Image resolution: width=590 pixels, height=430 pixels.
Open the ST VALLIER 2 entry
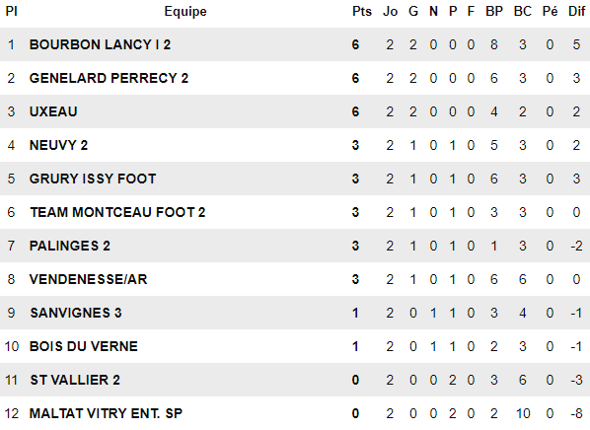pos(75,380)
